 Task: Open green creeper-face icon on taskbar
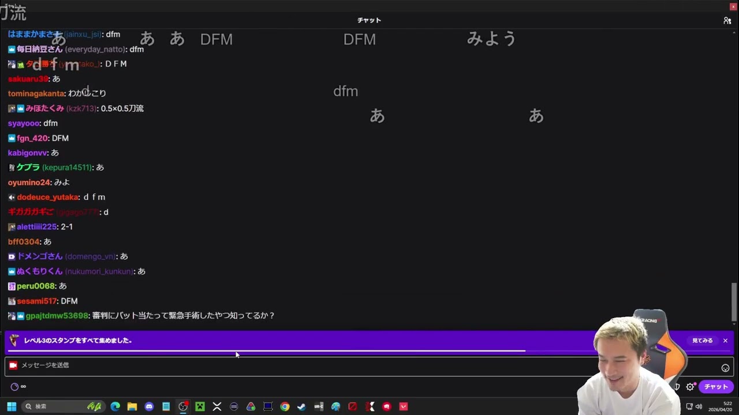200,406
